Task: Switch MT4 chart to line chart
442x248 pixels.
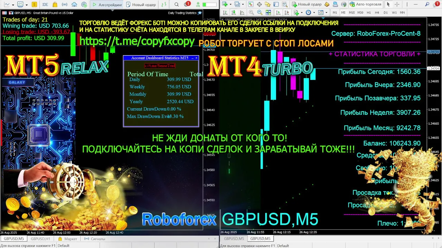Action: click(242, 12)
